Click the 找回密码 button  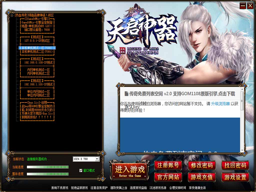pyautogui.click(x=235, y=165)
